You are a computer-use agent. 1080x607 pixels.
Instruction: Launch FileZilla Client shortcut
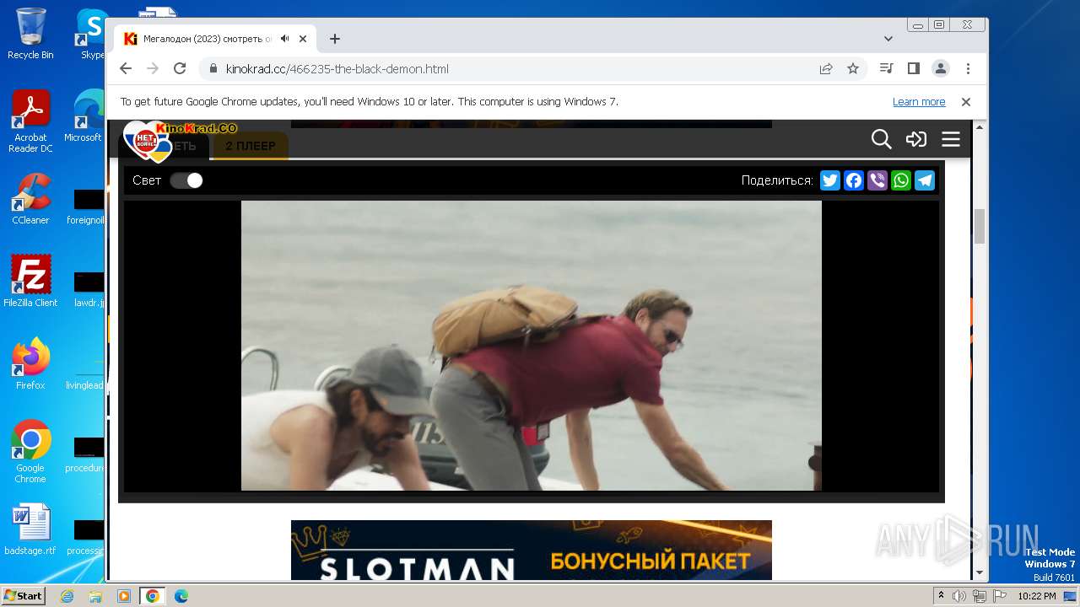[x=30, y=281]
